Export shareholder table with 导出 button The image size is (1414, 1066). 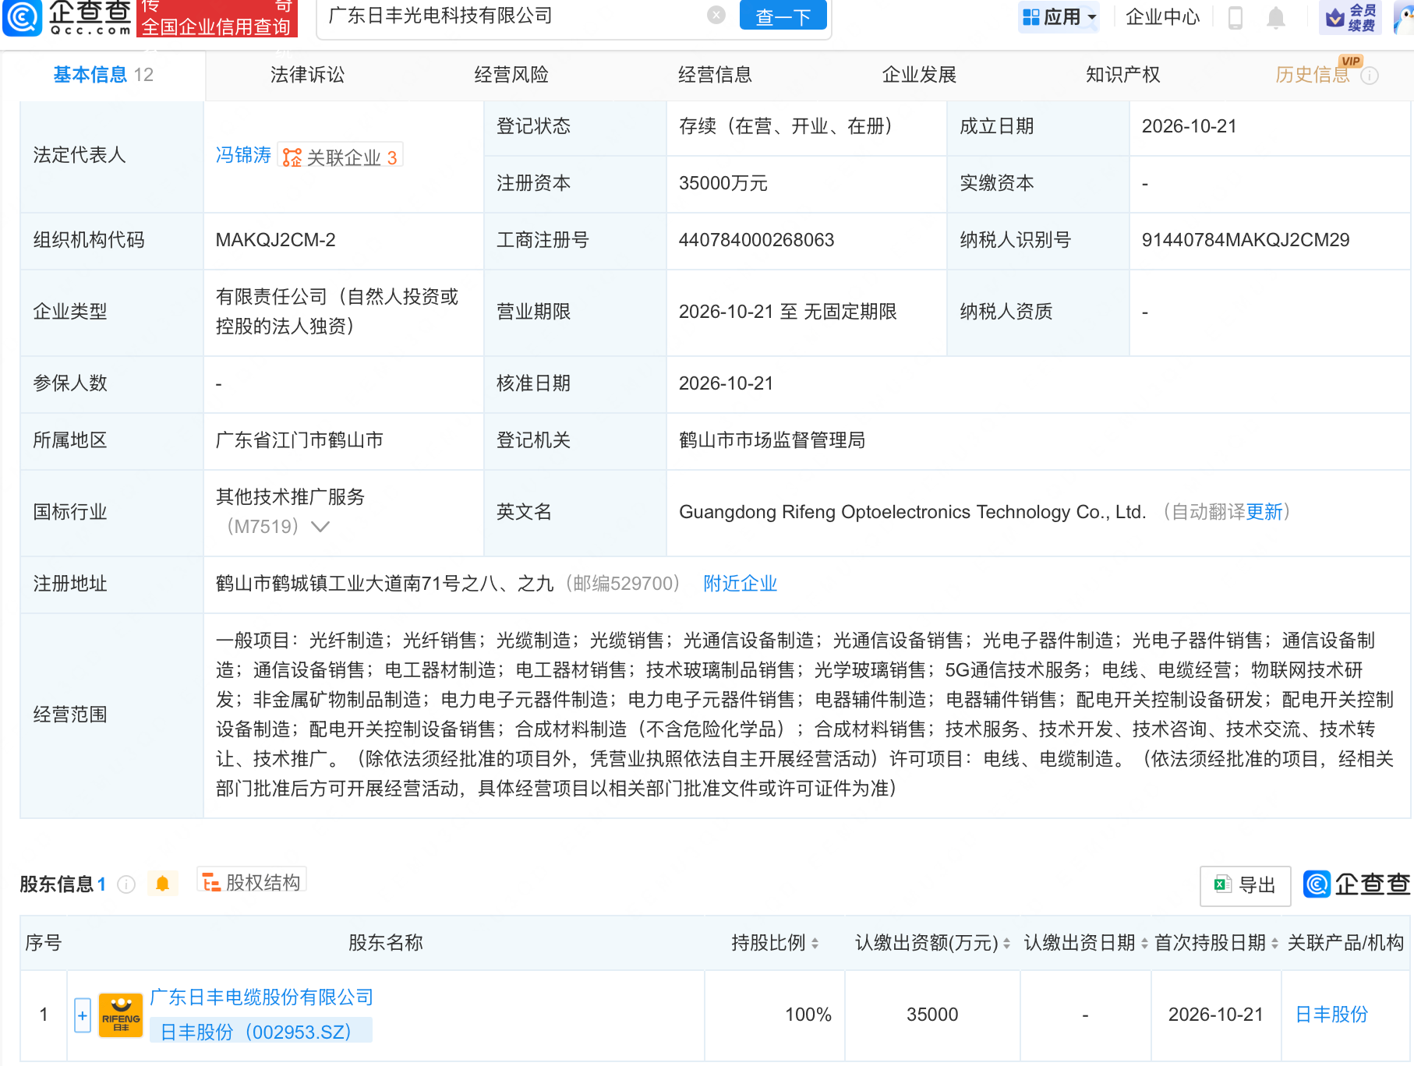click(1245, 885)
